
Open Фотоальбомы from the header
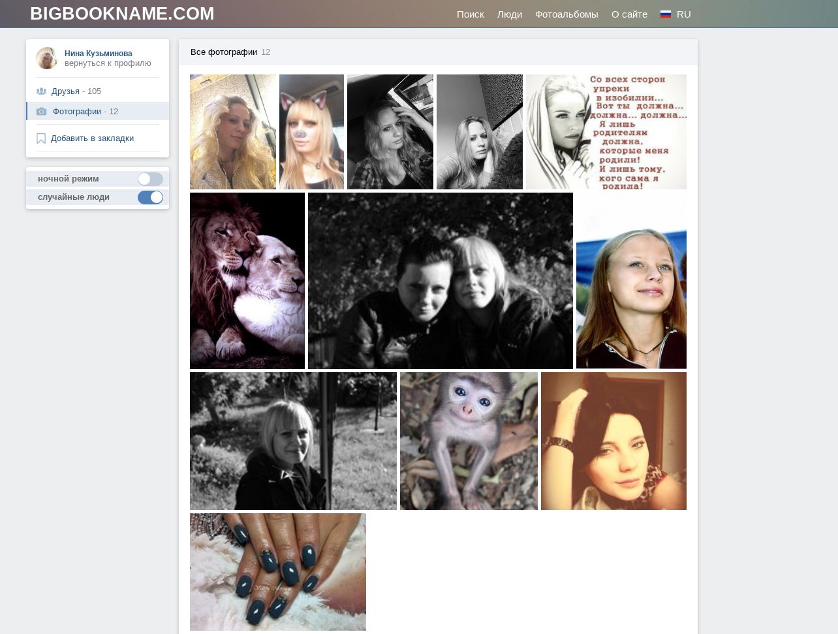566,14
